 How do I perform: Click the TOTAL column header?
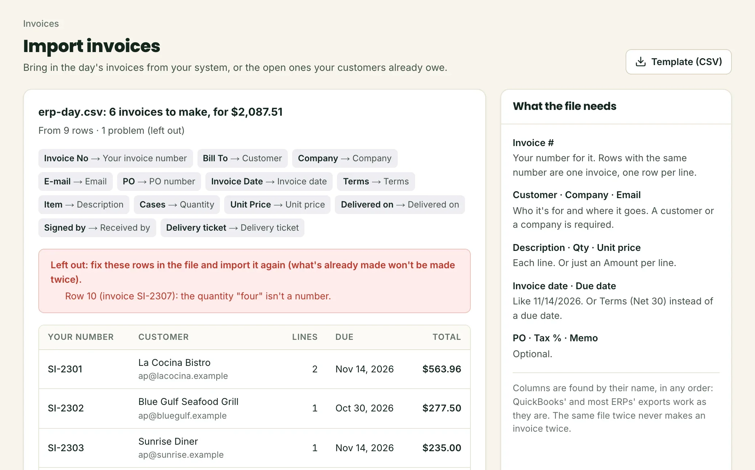[447, 337]
